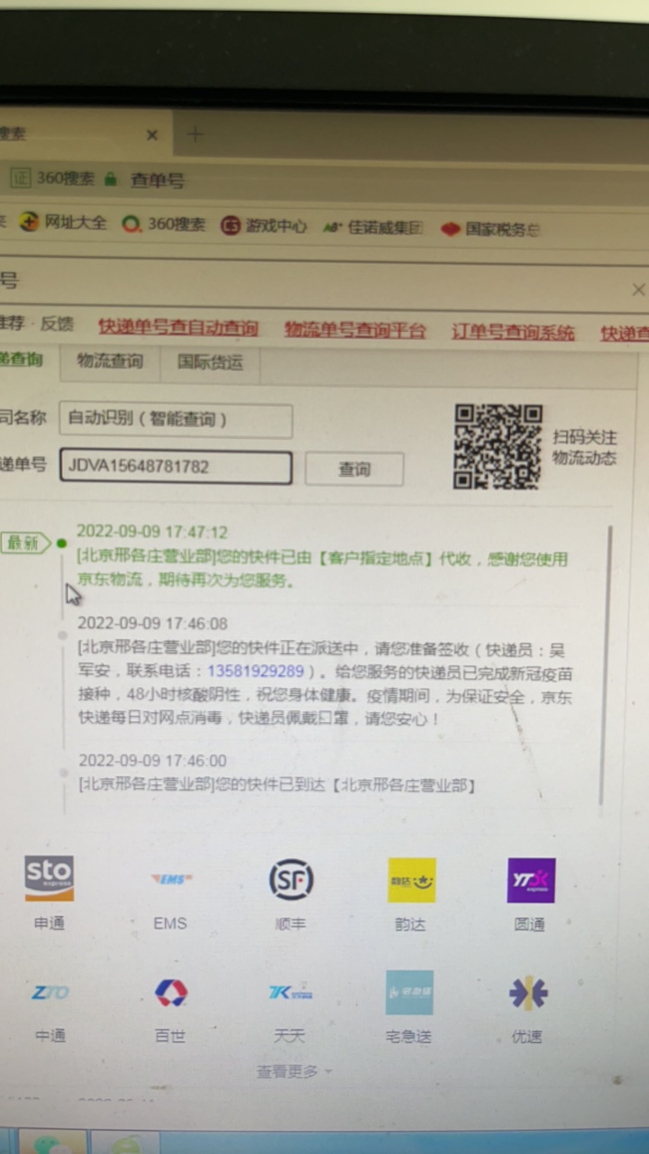This screenshot has height=1154, width=649.
Task: Open the 自动识别 (智能查询) company selector
Action: point(176,419)
